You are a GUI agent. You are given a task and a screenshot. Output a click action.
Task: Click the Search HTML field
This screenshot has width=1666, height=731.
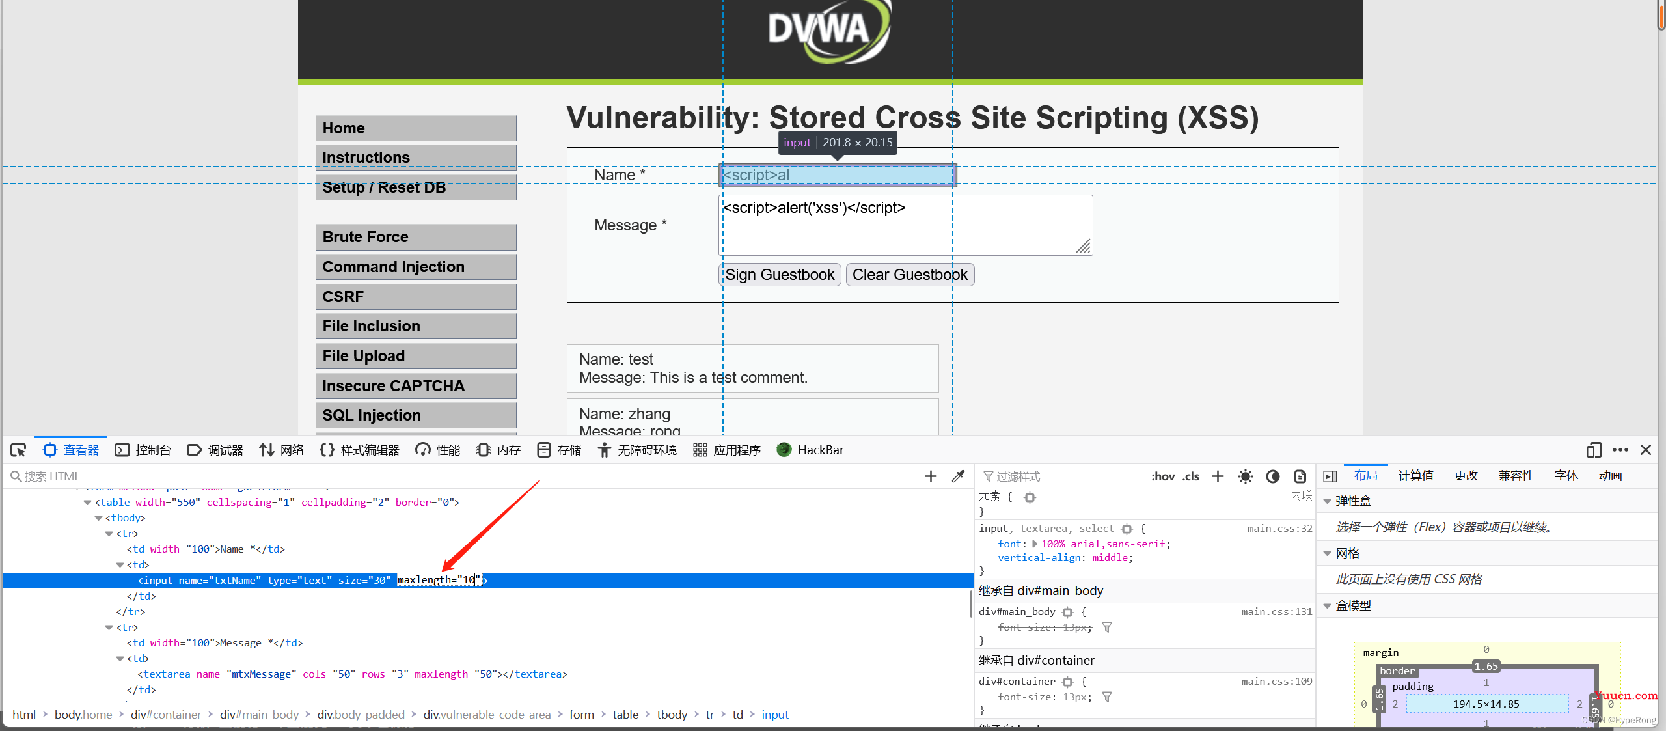click(x=459, y=476)
